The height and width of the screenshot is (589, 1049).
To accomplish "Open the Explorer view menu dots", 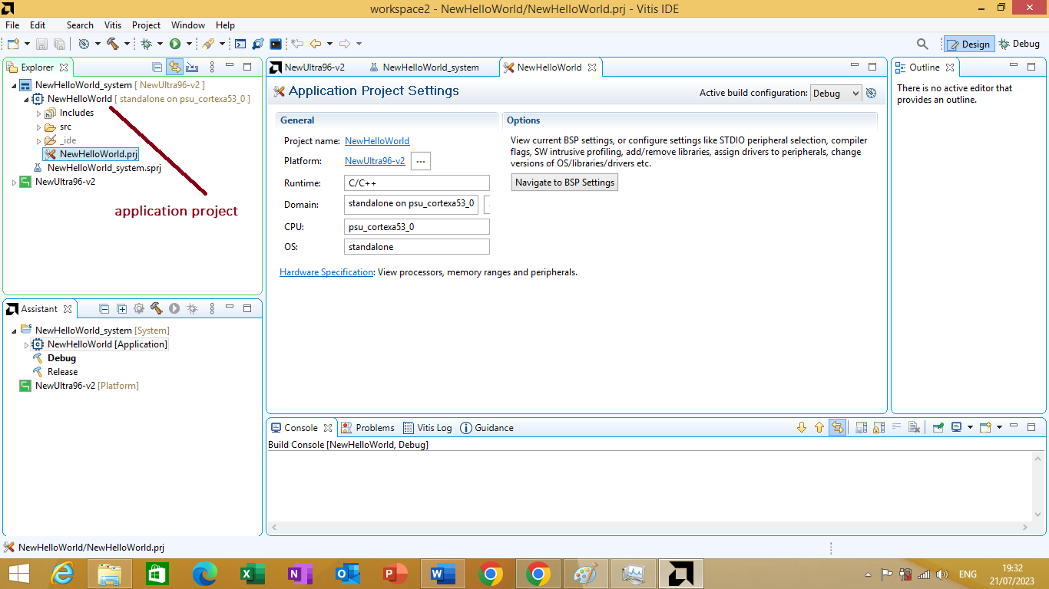I will click(x=213, y=67).
